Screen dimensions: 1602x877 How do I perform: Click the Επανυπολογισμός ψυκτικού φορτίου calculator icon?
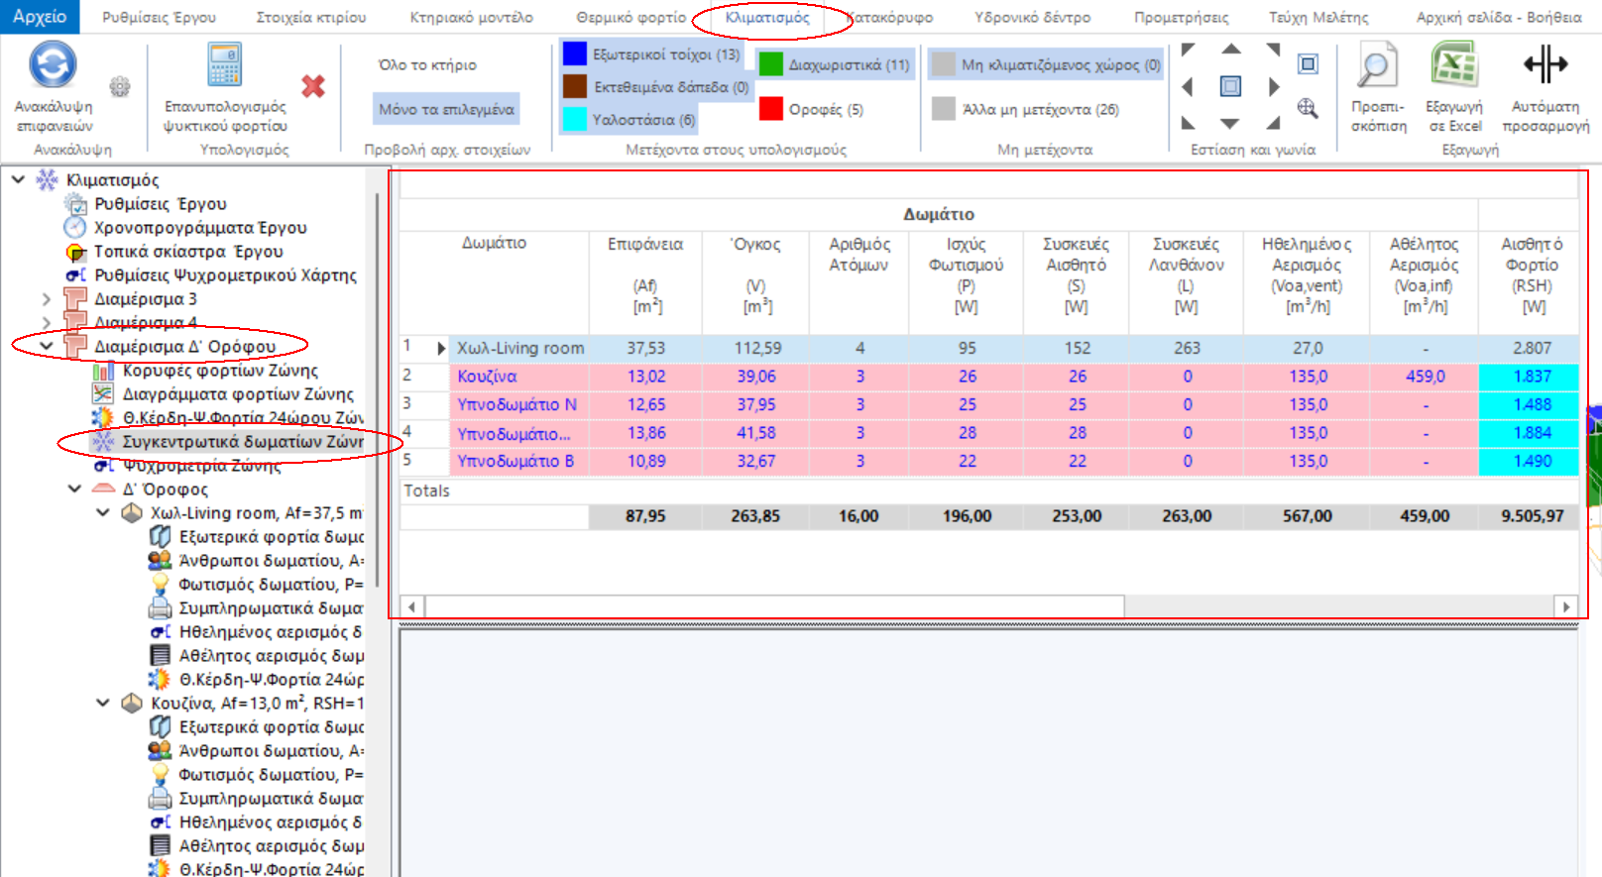tap(225, 65)
